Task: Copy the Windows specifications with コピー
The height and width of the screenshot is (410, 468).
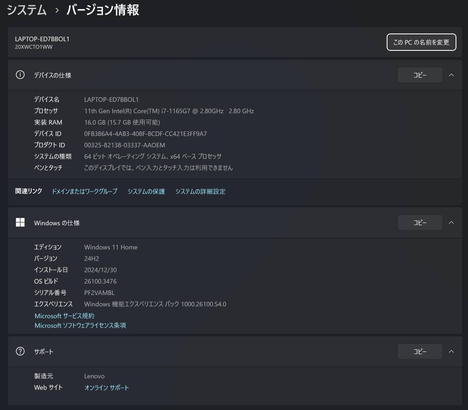Action: click(x=420, y=222)
